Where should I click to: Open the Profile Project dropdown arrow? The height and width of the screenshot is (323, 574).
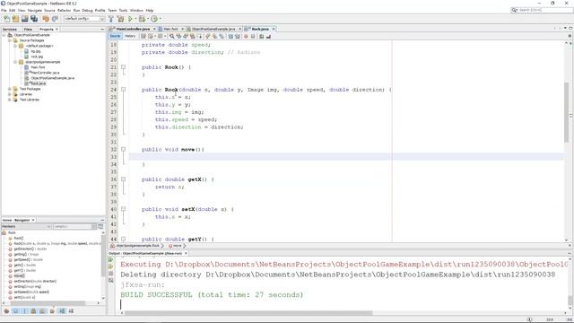(160, 18)
